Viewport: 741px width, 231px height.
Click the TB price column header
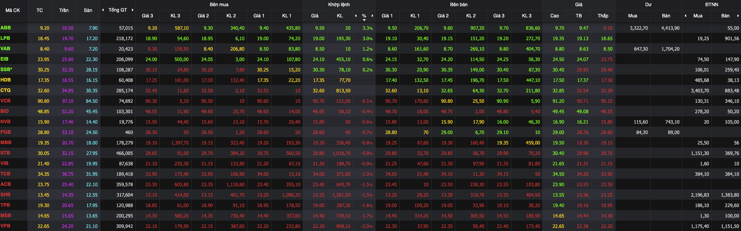coord(579,16)
